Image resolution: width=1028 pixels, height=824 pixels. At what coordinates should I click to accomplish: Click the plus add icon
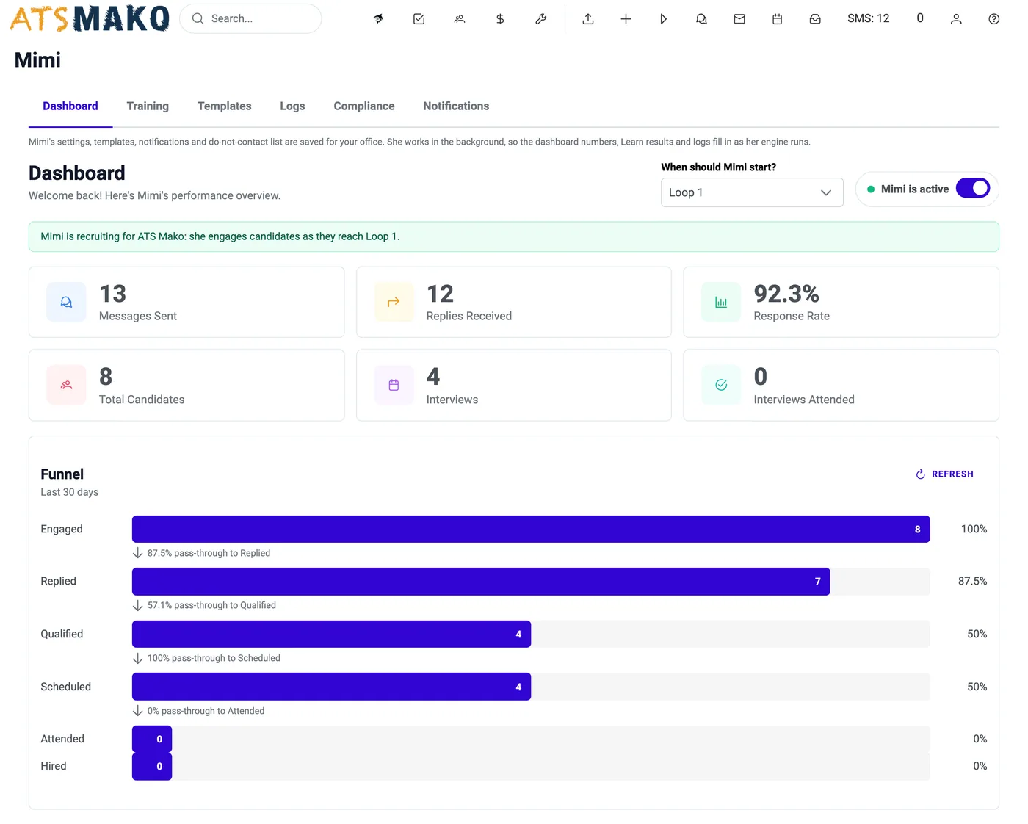point(626,19)
